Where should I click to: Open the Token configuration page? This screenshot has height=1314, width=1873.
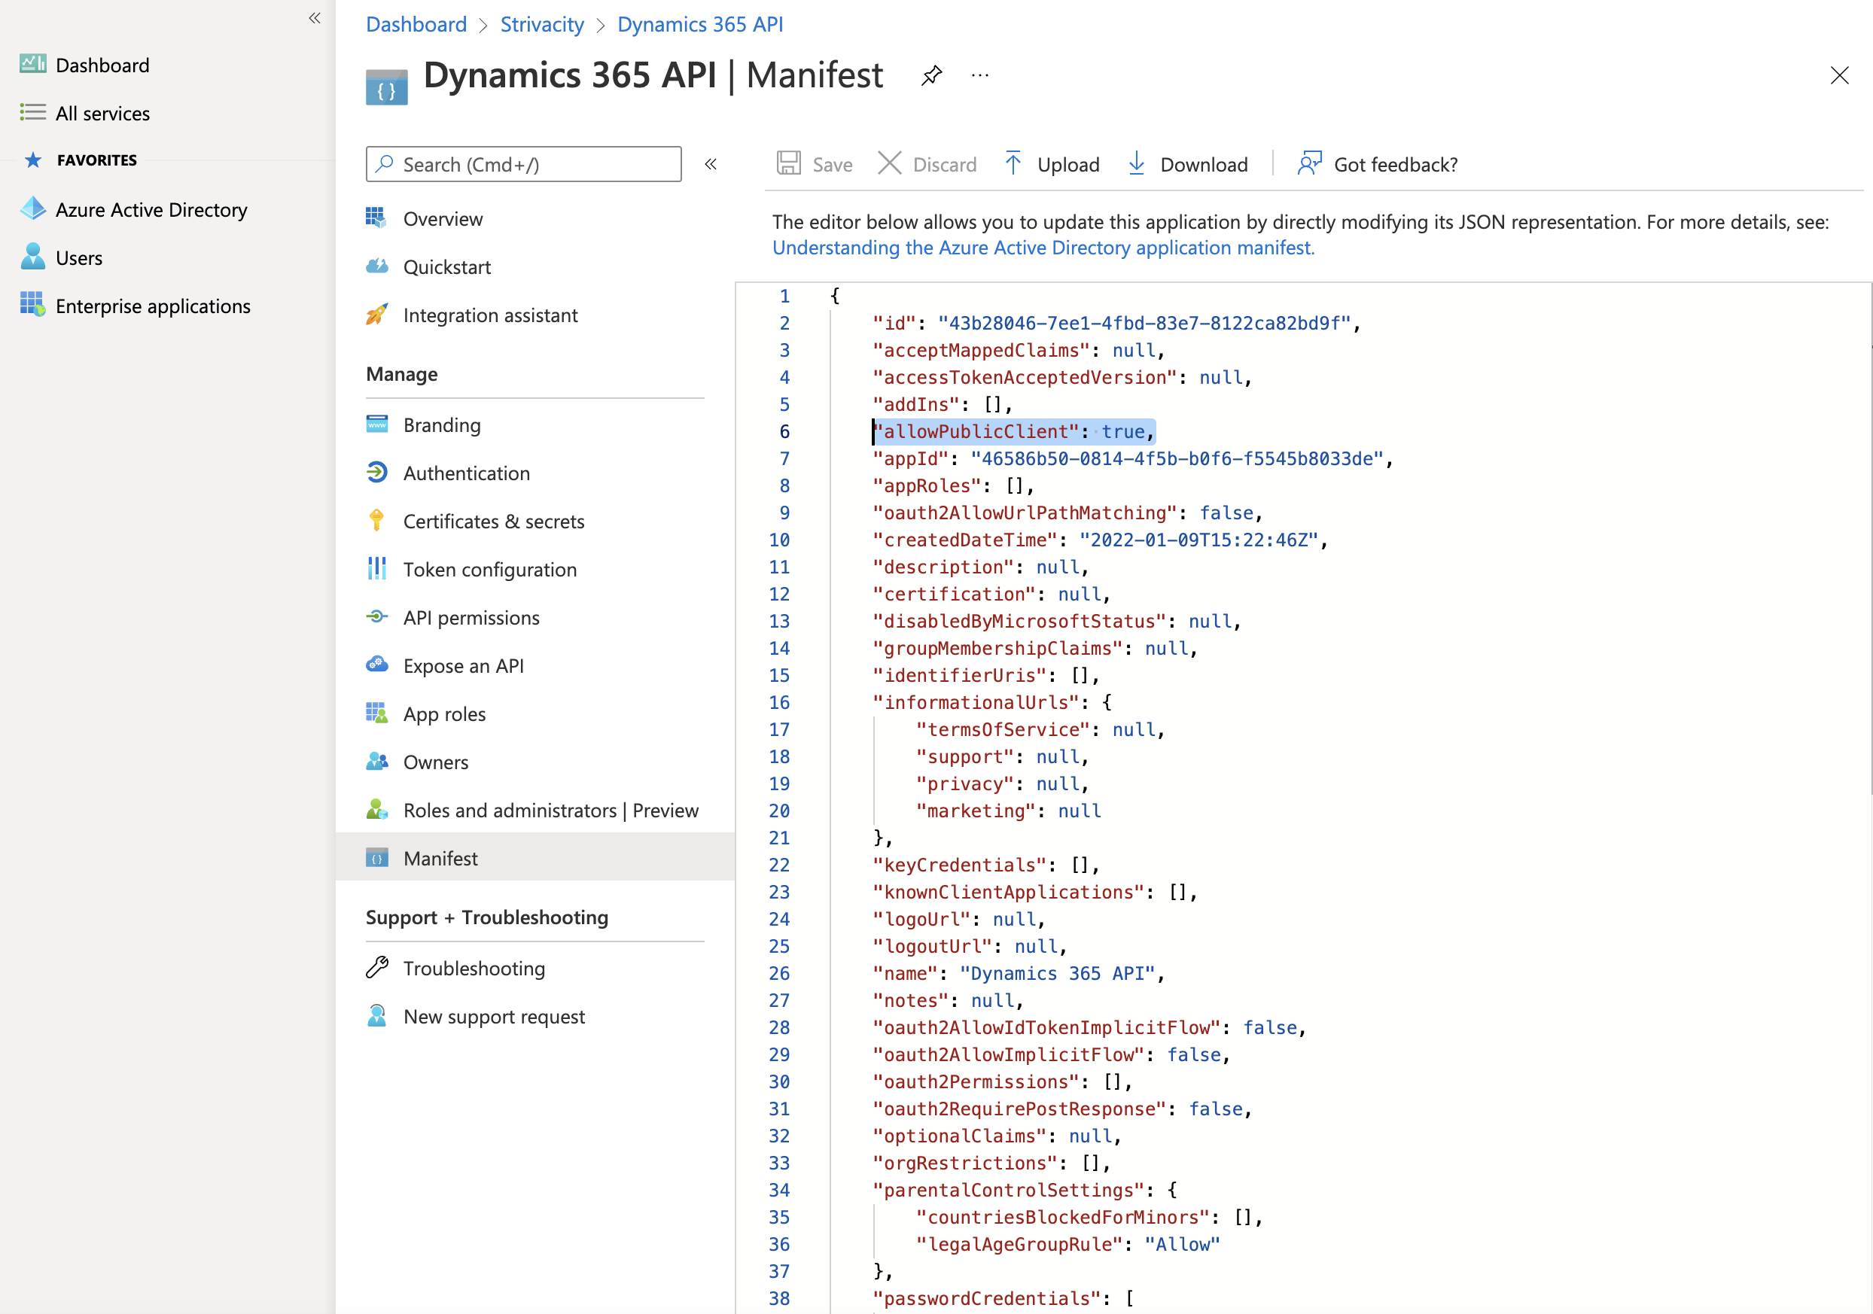[489, 569]
